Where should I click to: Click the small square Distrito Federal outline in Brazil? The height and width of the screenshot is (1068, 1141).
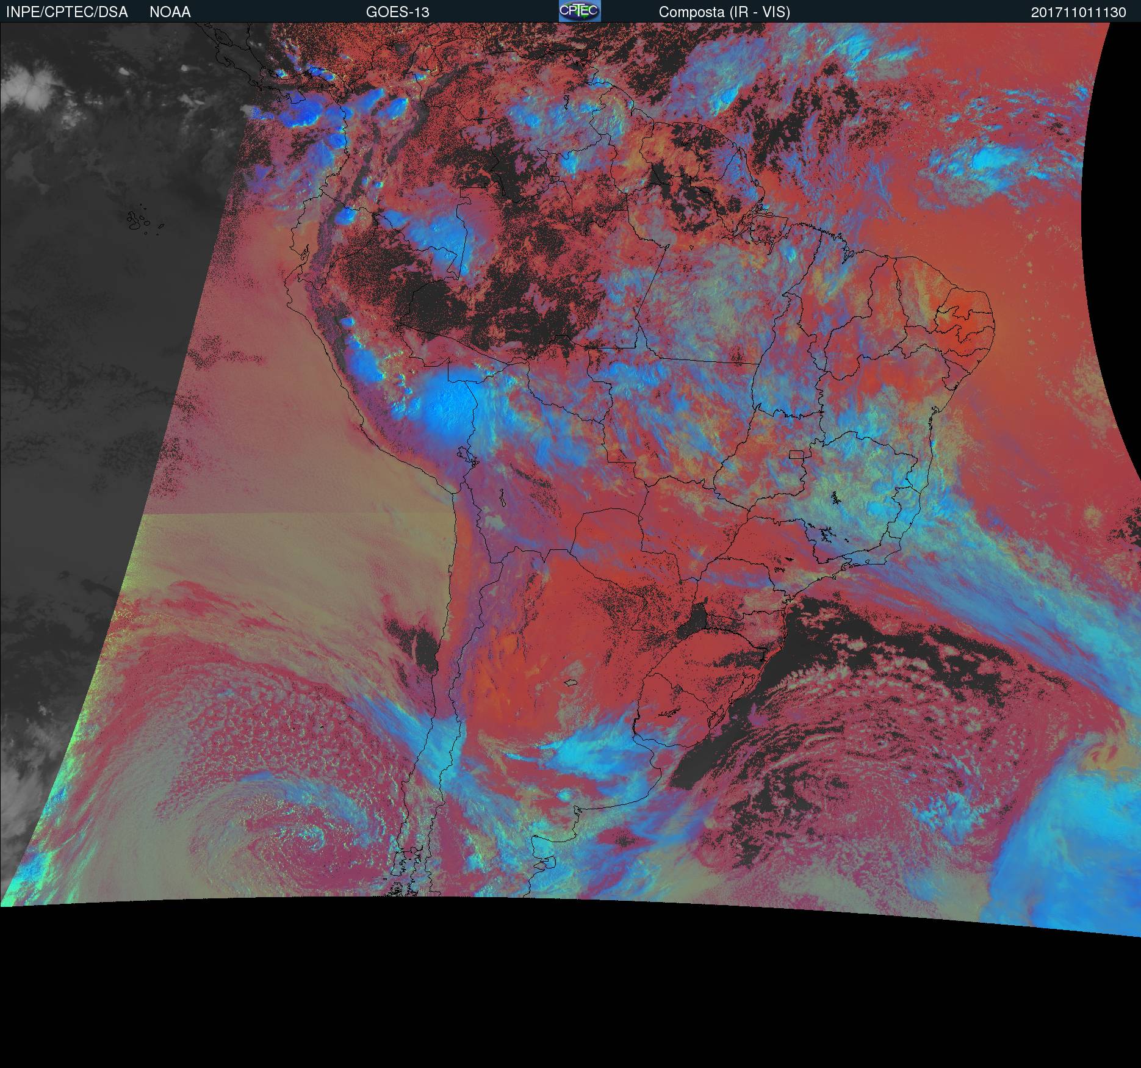[x=796, y=454]
